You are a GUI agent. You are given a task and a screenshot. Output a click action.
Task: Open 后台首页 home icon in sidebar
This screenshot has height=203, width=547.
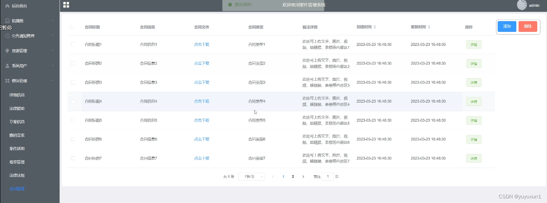click(x=7, y=6)
